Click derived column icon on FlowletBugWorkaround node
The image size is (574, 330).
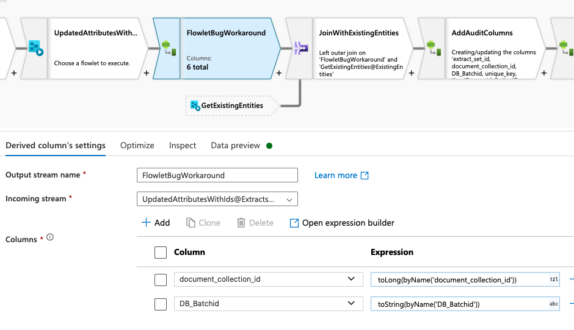[166, 48]
